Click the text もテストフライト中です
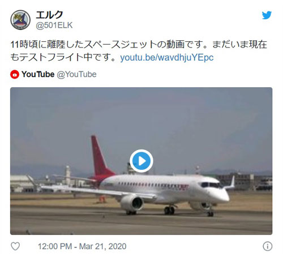The width and height of the screenshot is (283, 257). point(63,57)
